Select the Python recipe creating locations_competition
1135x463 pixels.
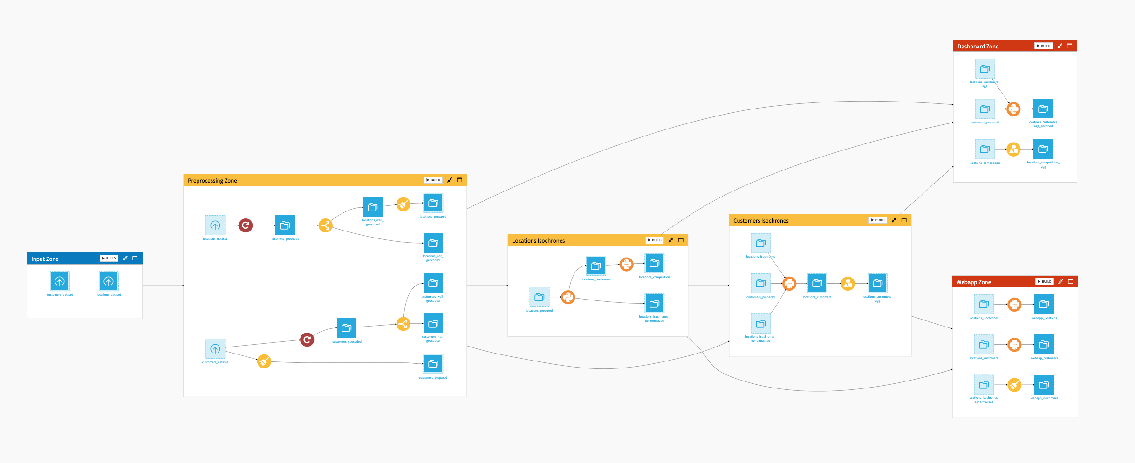pyautogui.click(x=626, y=264)
